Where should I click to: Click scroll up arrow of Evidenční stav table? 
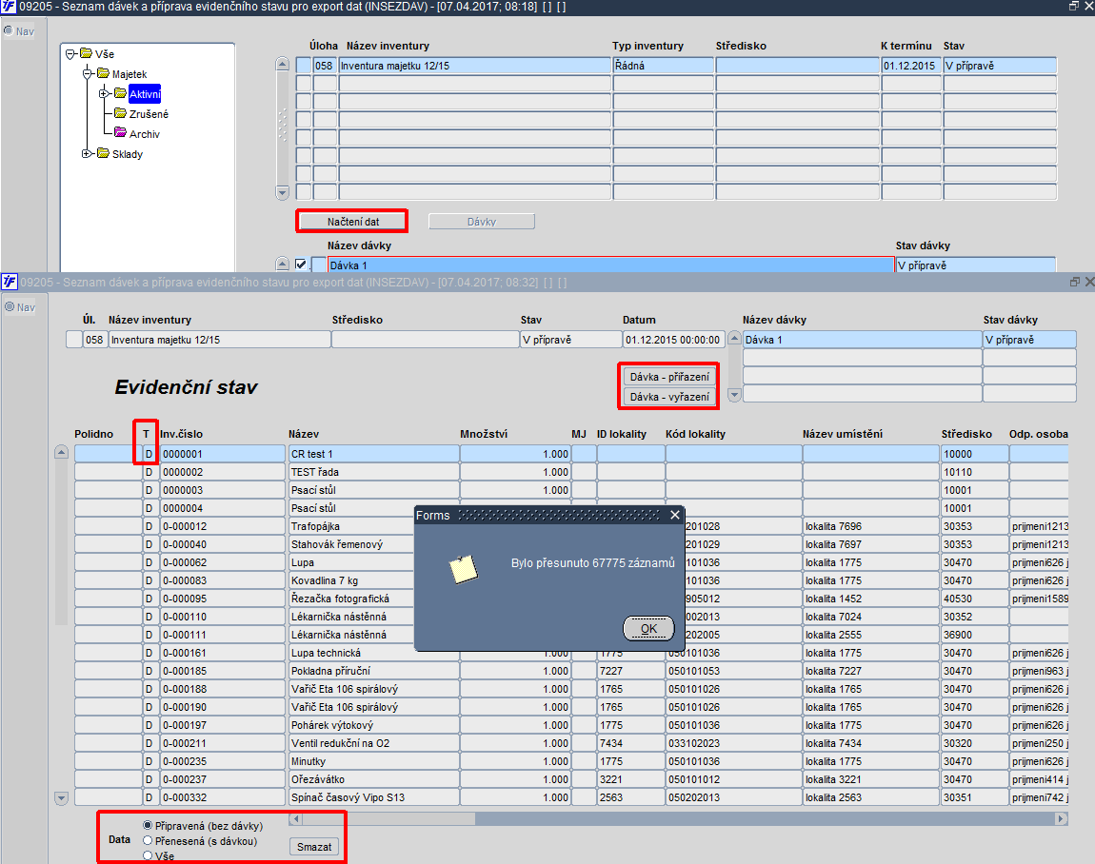click(x=61, y=452)
